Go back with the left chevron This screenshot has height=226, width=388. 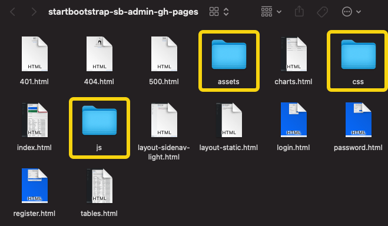[12, 12]
